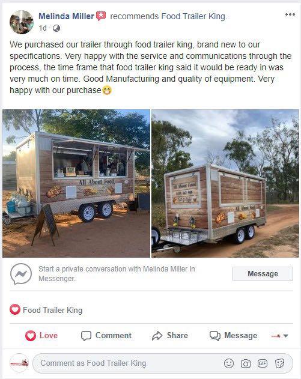
Task: Share this recommendation post
Action: pyautogui.click(x=170, y=336)
